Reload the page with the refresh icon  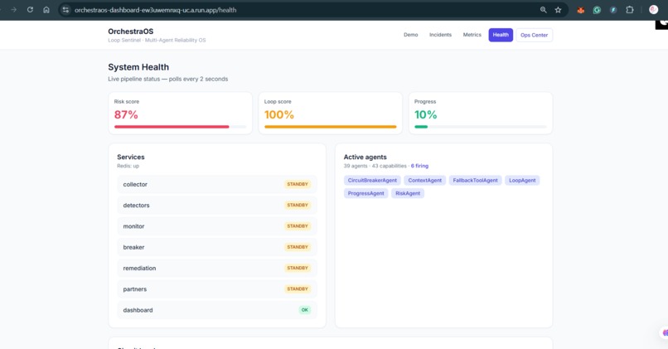[30, 10]
